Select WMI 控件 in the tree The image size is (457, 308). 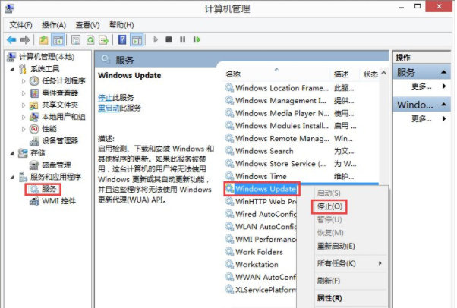click(58, 201)
